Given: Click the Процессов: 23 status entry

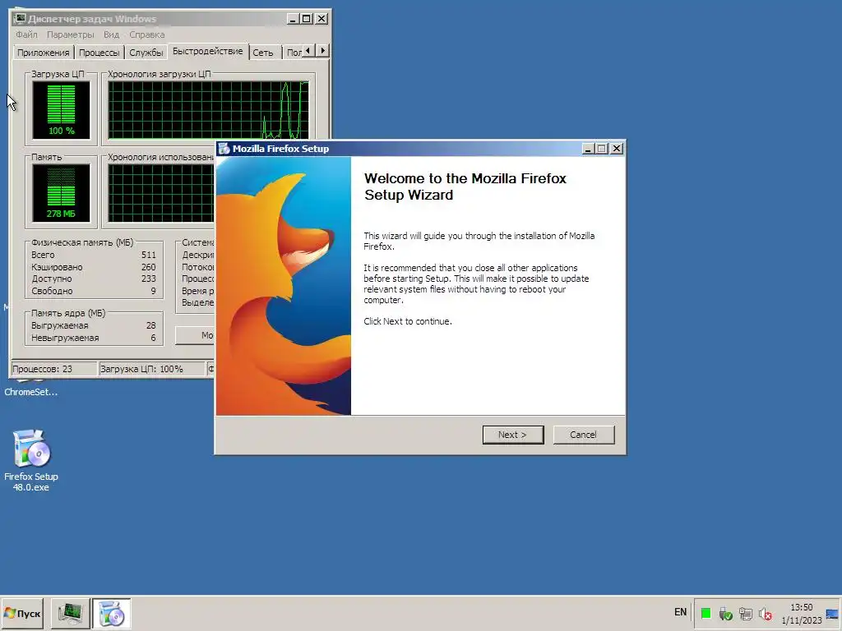Looking at the screenshot, I should (x=53, y=369).
